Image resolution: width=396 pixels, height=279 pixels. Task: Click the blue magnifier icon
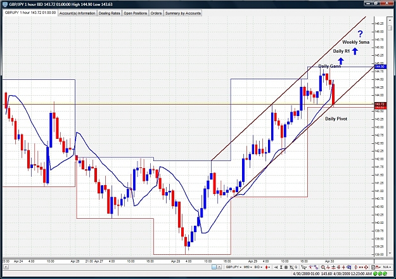(x=348, y=267)
